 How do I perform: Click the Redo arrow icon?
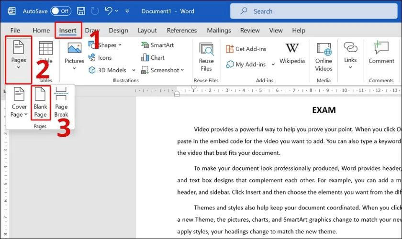pyautogui.click(x=95, y=11)
